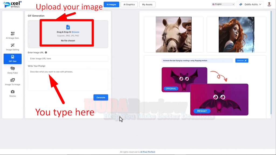Image resolution: width=276 pixels, height=155 pixels.
Task: Select the Image Editing wand icon
Action: click(12, 45)
